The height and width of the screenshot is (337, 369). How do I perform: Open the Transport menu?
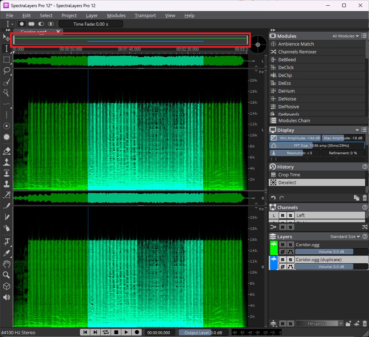pos(145,15)
